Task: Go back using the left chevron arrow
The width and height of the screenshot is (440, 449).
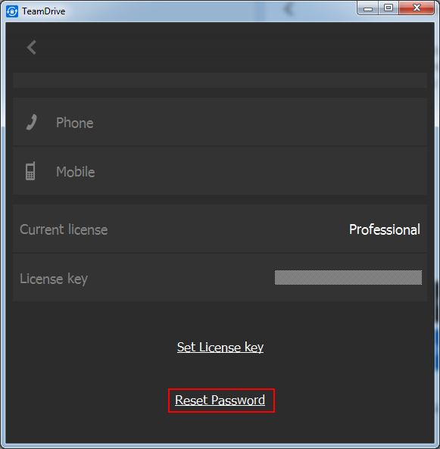Action: coord(32,47)
